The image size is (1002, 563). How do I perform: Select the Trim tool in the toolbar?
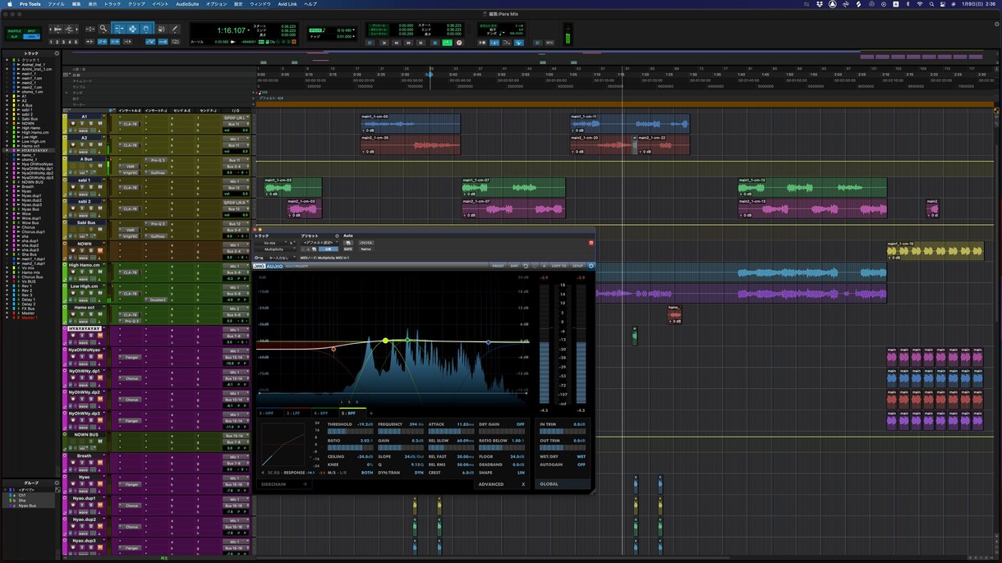click(x=119, y=29)
